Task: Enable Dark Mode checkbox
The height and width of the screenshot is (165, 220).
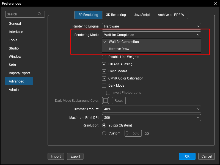Action: [104, 86]
